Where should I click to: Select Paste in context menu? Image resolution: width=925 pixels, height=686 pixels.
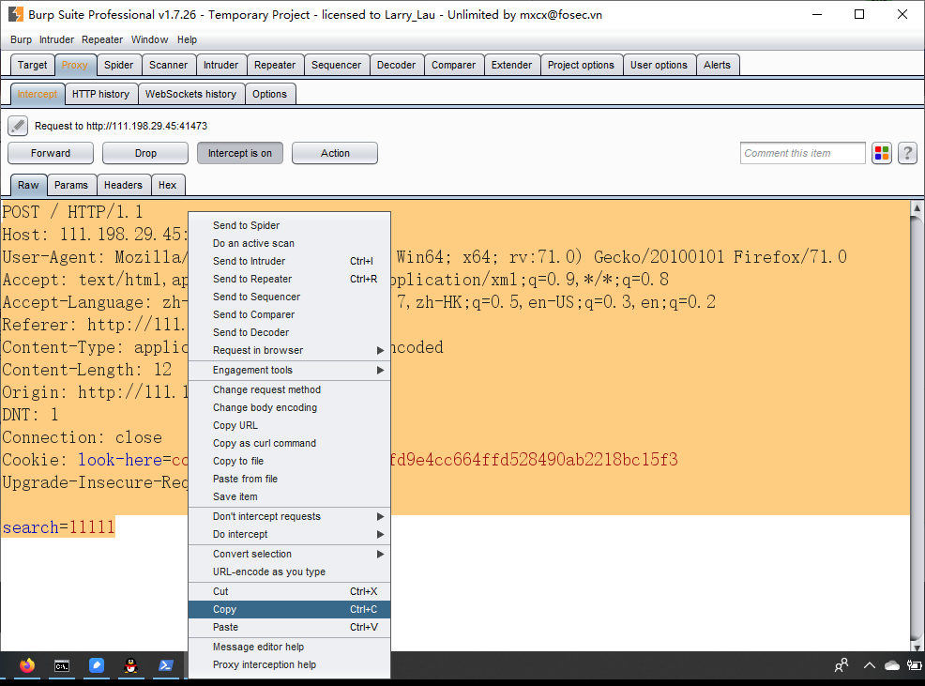[289, 627]
